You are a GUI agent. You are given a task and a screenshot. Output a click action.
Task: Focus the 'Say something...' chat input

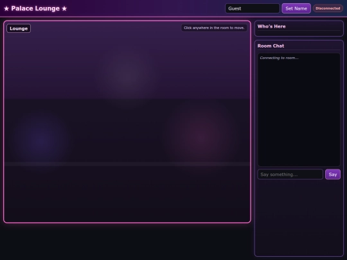coord(290,175)
